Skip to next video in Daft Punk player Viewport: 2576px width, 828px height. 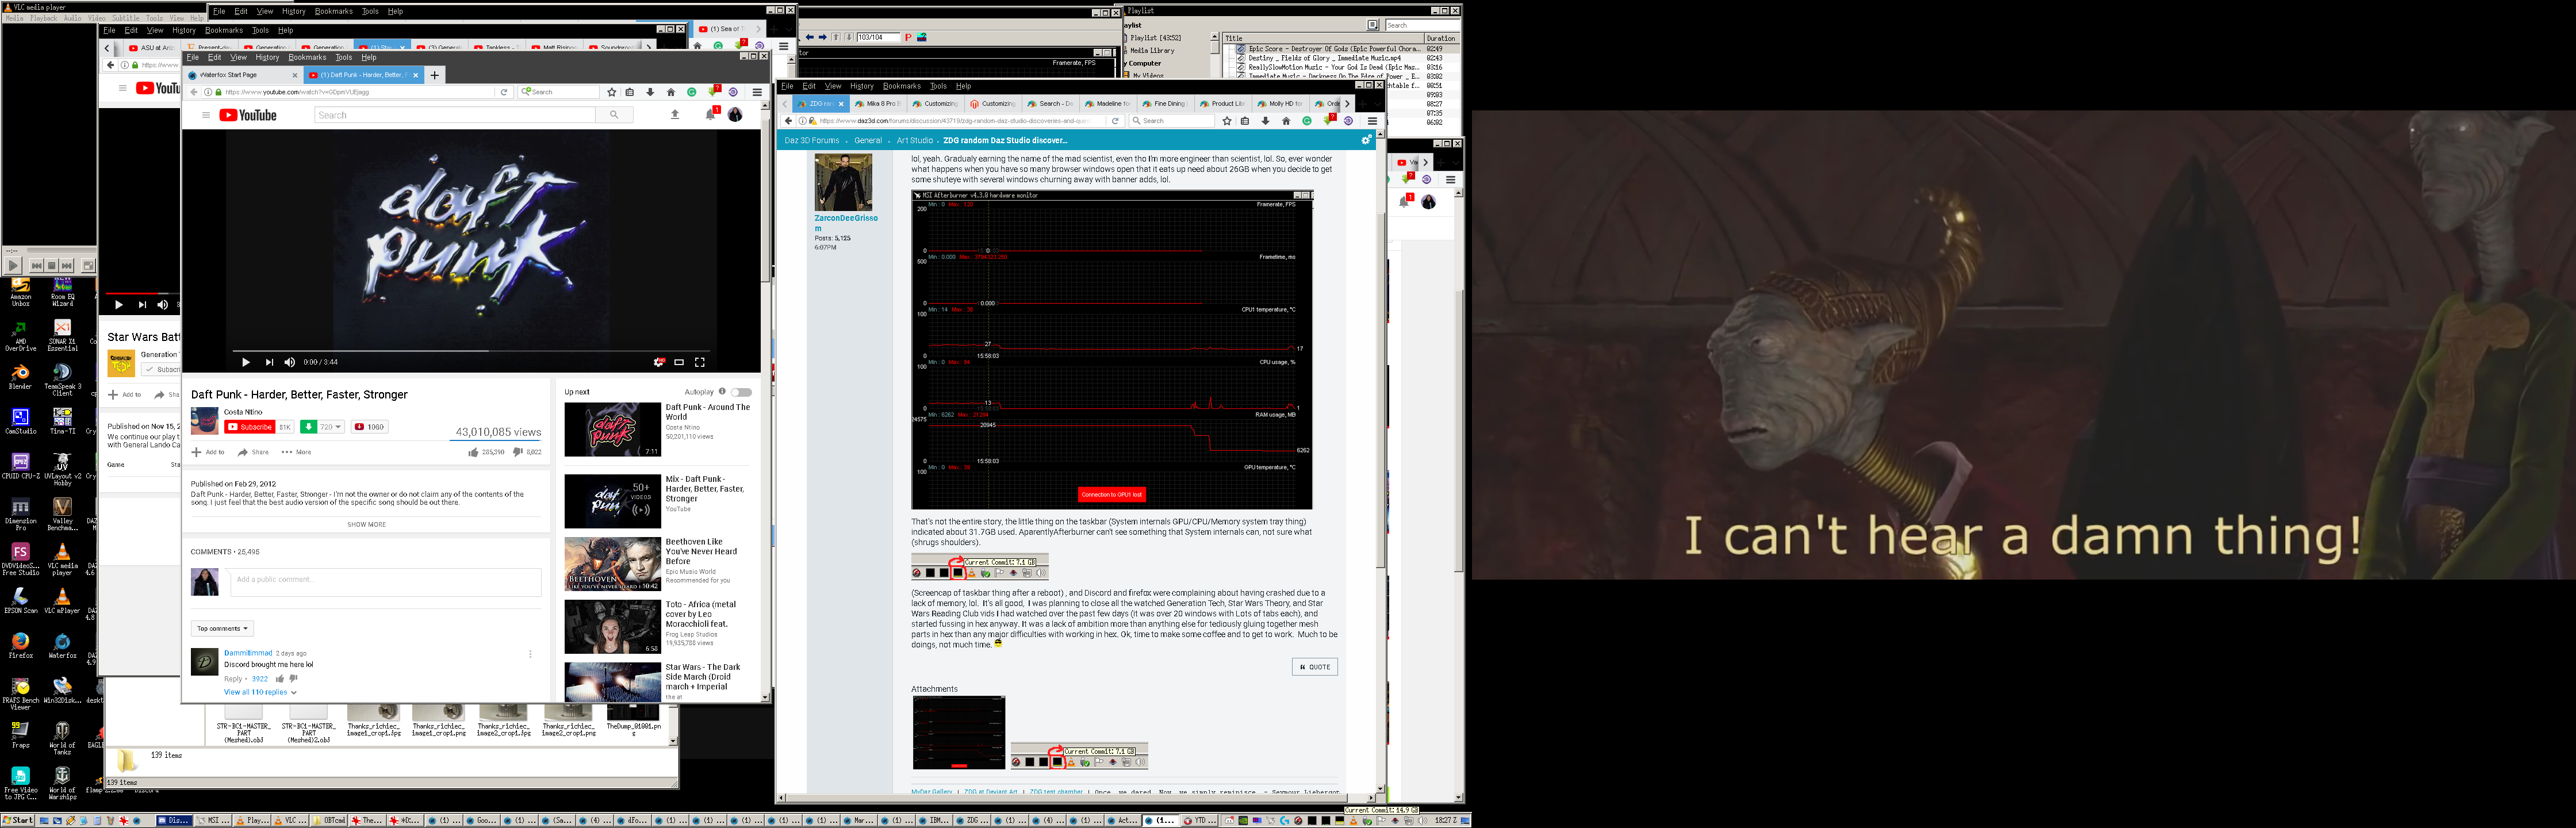[x=269, y=362]
